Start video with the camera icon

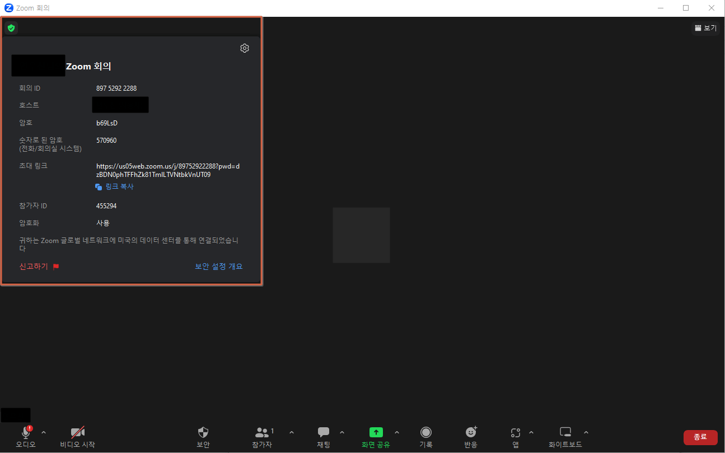point(77,432)
